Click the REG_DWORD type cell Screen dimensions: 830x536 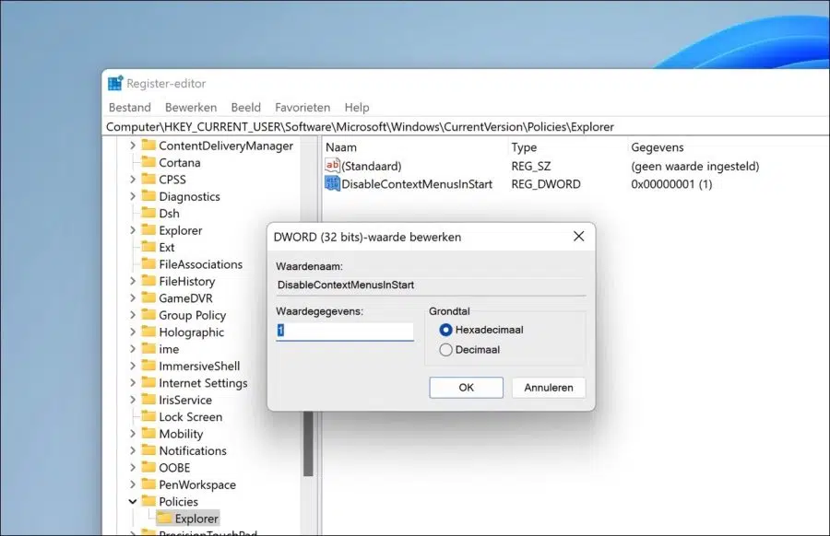point(546,184)
